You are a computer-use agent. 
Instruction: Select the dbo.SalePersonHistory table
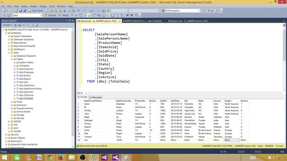30,89
